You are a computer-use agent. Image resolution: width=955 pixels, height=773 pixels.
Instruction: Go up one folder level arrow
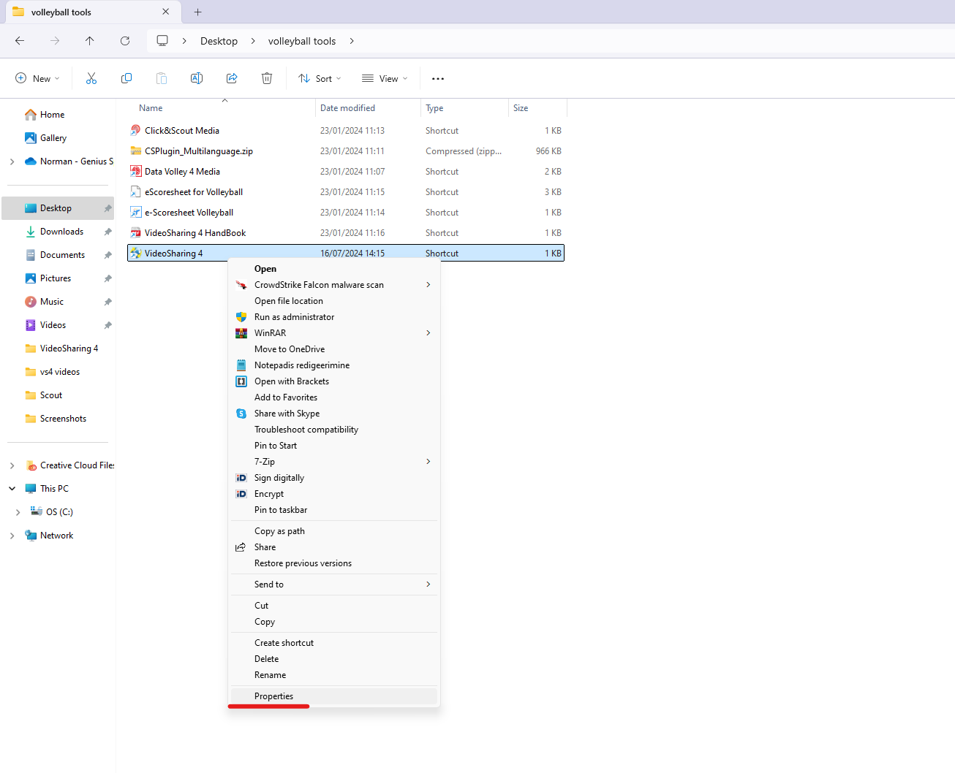pyautogui.click(x=90, y=41)
